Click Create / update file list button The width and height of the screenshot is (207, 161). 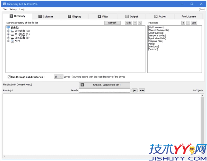point(105,85)
